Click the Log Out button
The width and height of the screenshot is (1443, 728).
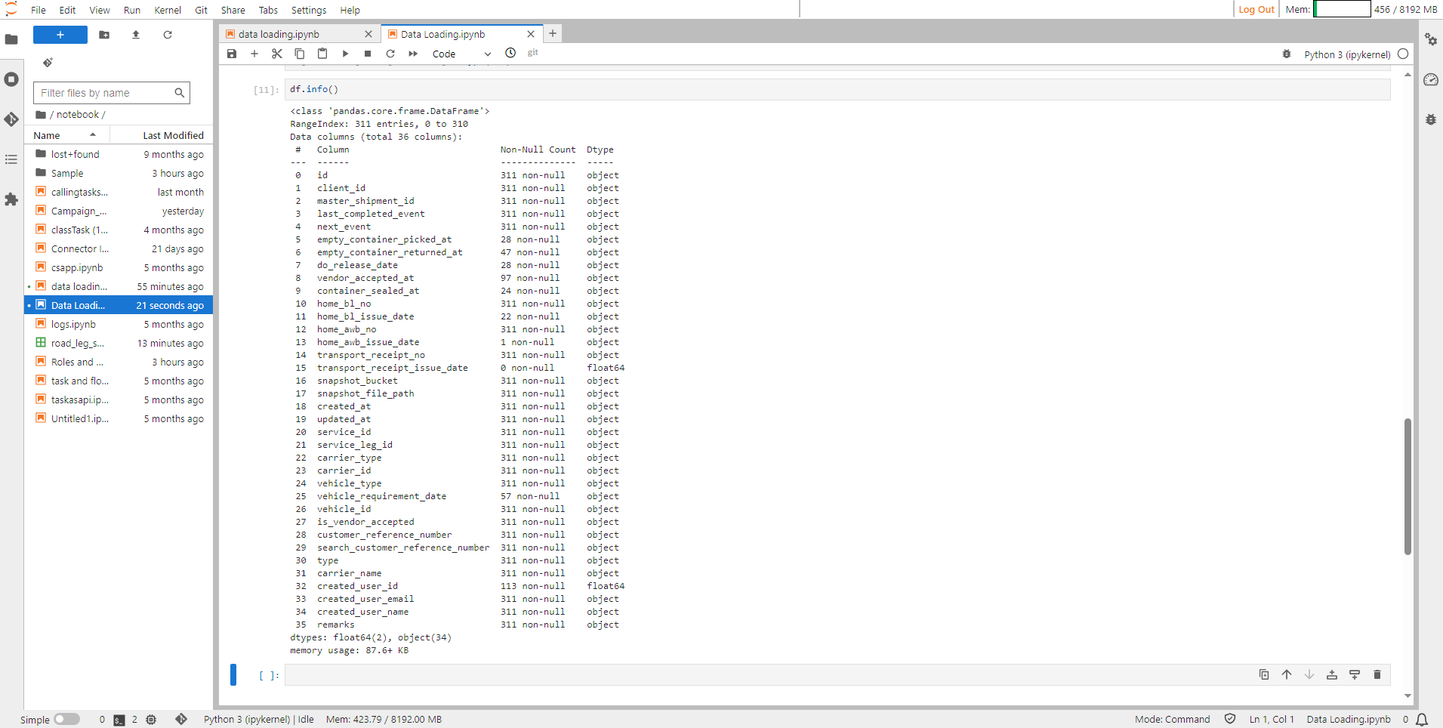(x=1256, y=10)
